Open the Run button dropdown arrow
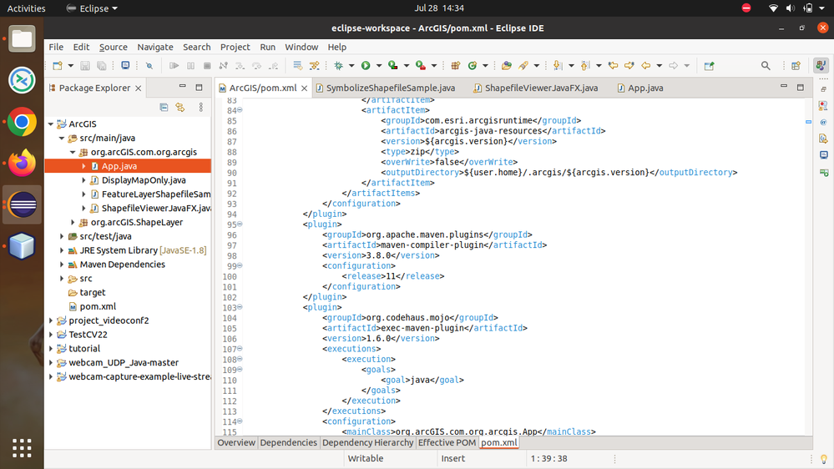 tap(377, 66)
